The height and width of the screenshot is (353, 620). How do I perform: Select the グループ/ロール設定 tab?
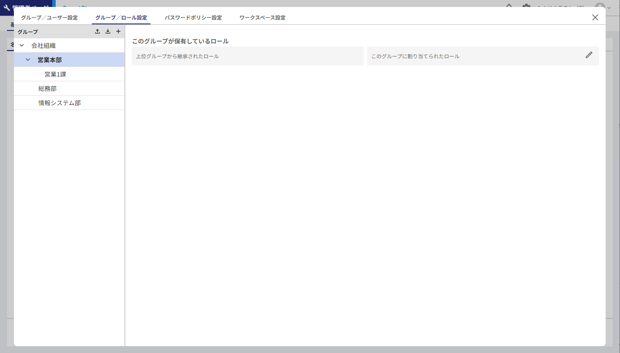[121, 18]
